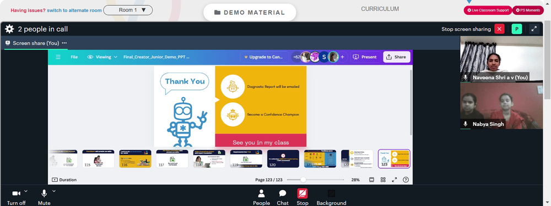Enter Canva fullscreen mode
Viewport: 551px width, 206px height.
click(395, 180)
